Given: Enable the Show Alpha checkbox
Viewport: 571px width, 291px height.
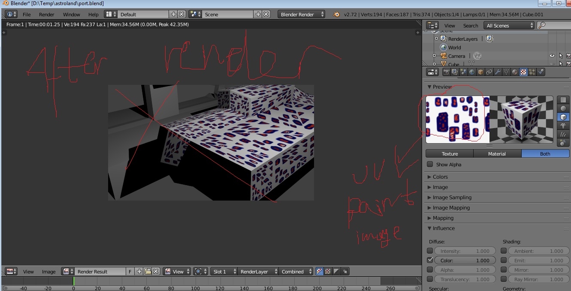Looking at the screenshot, I should (x=430, y=165).
